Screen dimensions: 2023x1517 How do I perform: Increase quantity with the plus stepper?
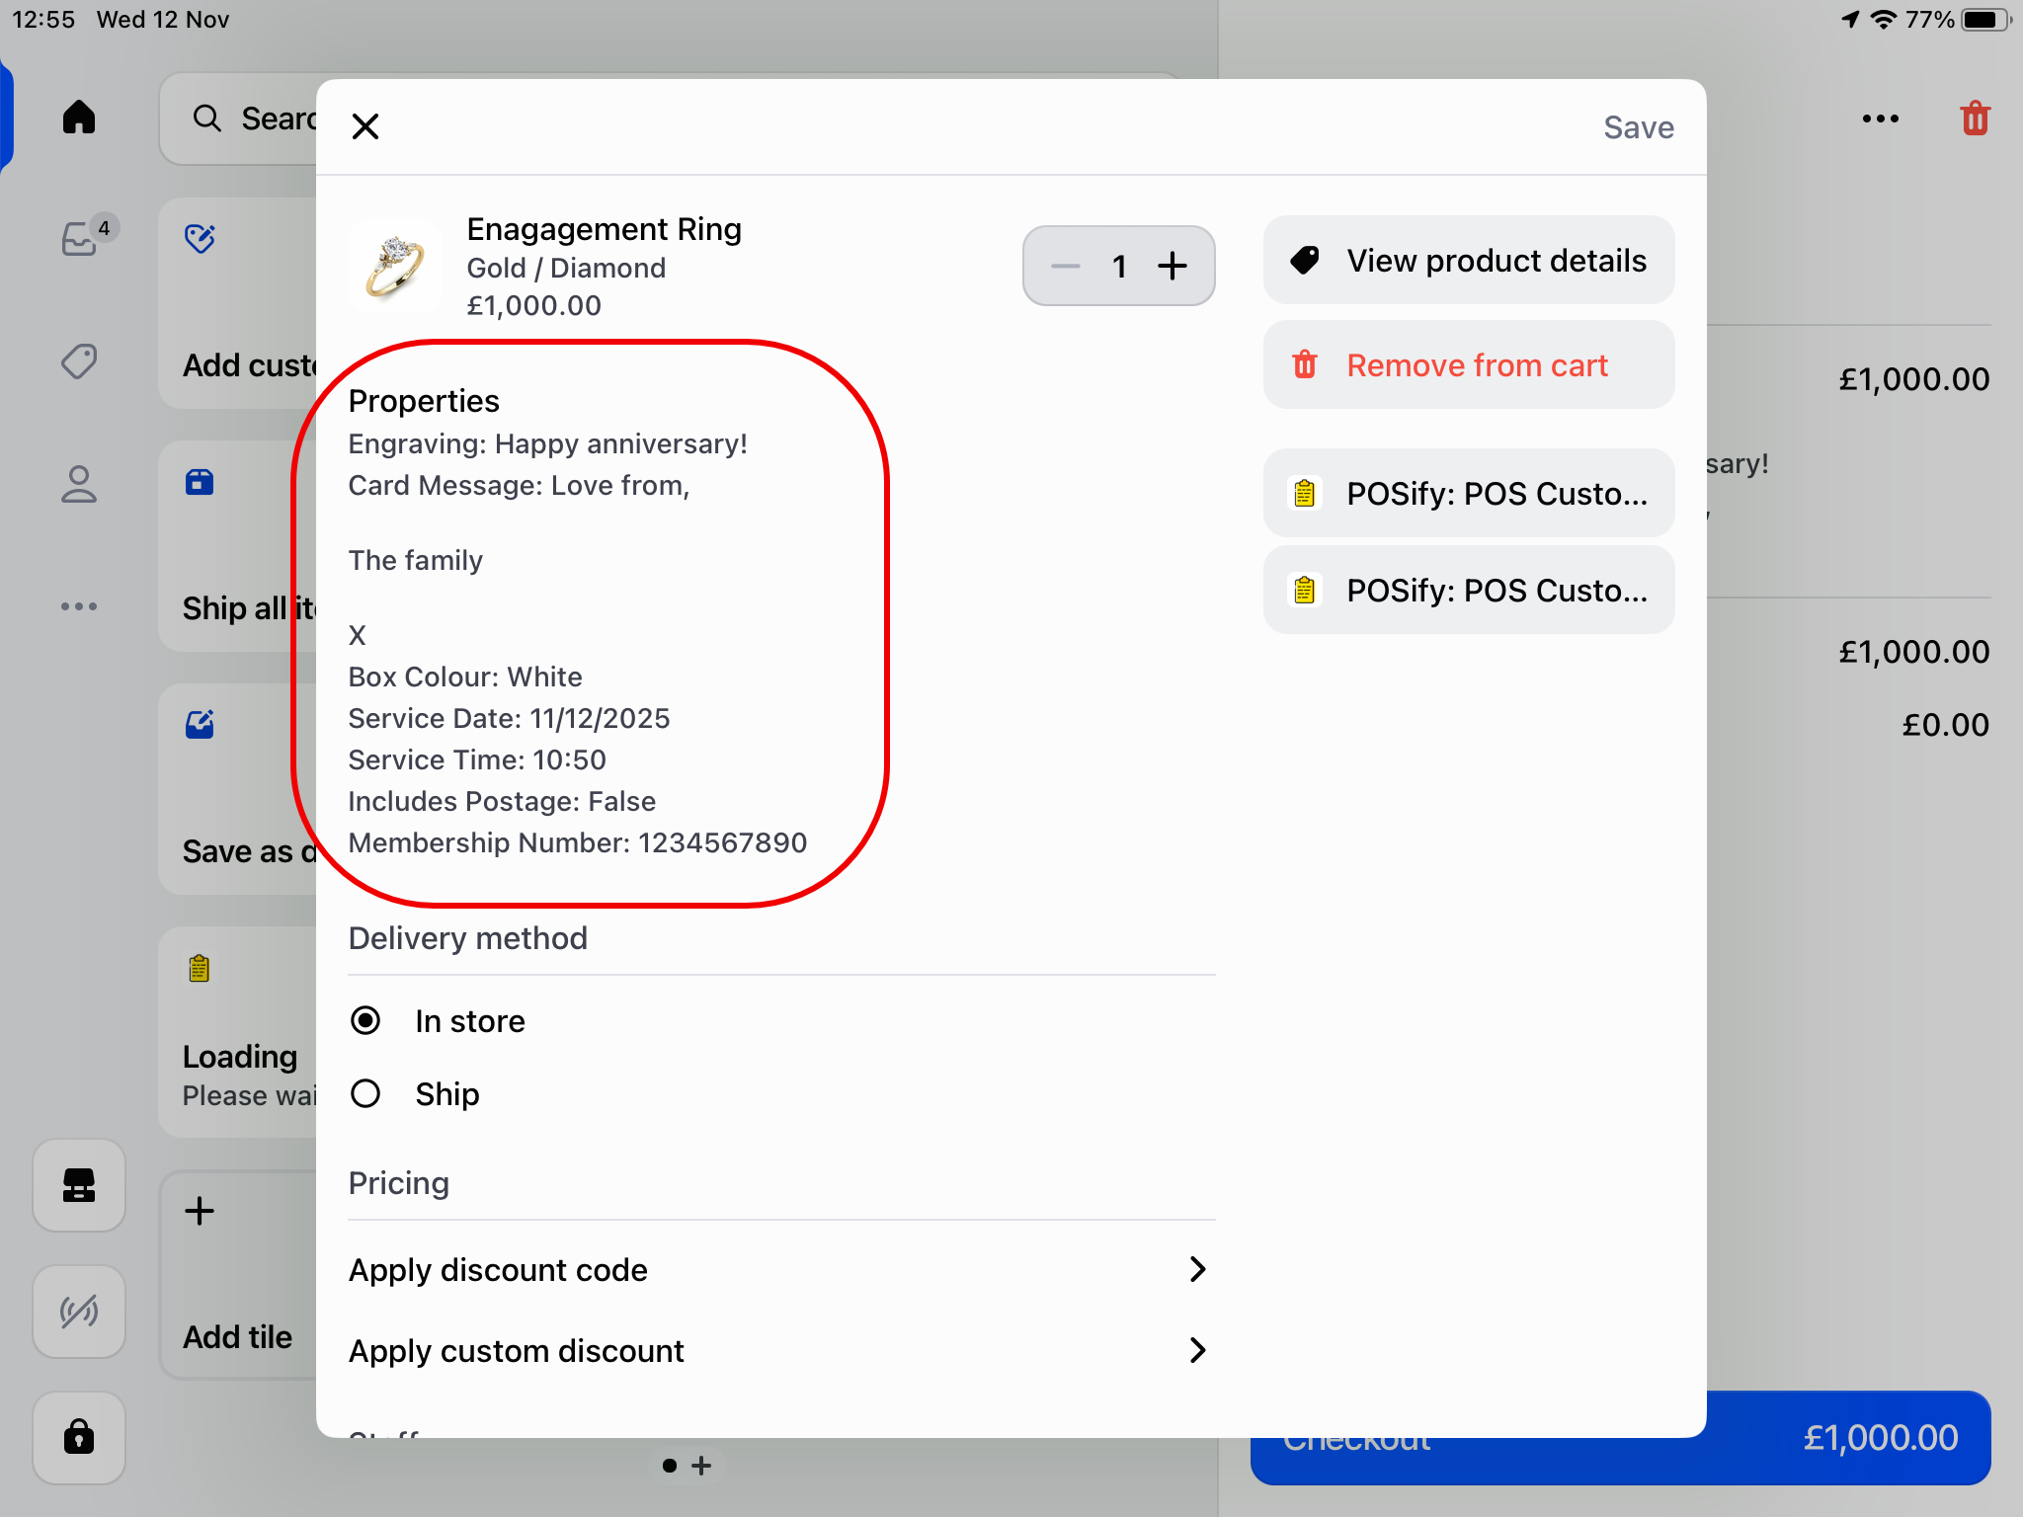(1173, 266)
